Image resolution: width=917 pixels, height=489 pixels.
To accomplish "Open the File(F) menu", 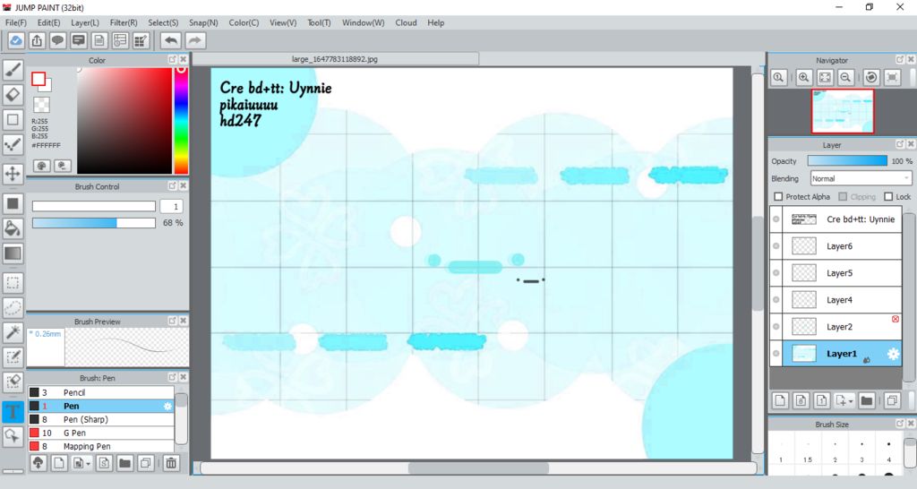I will point(16,22).
